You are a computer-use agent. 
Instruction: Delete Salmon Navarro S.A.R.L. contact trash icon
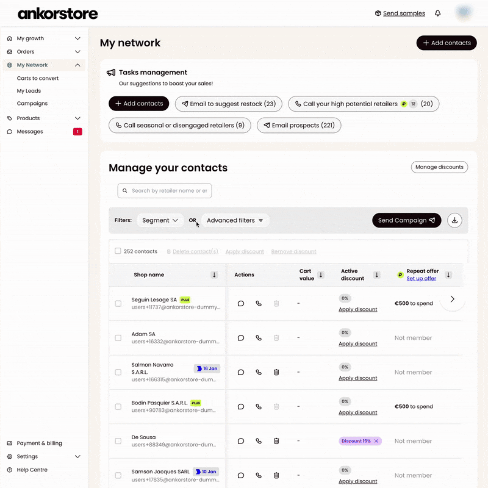tap(276, 372)
